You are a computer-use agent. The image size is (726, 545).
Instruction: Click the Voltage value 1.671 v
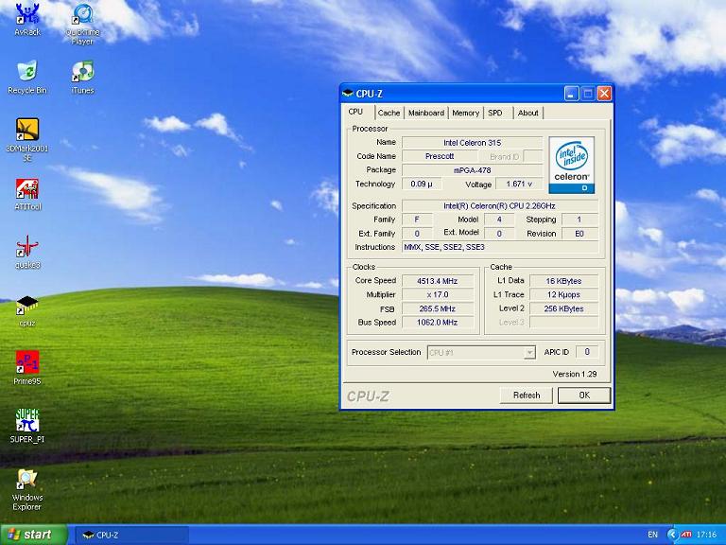[x=519, y=184]
